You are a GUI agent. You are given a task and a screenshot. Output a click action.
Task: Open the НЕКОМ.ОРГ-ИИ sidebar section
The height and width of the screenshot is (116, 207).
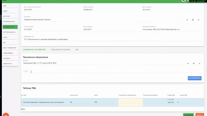(10, 64)
